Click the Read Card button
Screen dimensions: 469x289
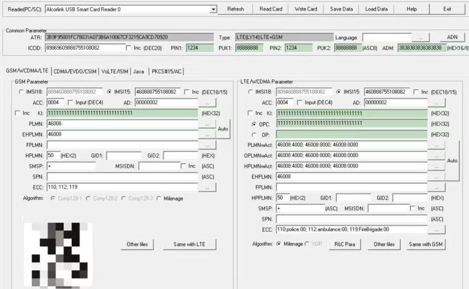(x=270, y=9)
